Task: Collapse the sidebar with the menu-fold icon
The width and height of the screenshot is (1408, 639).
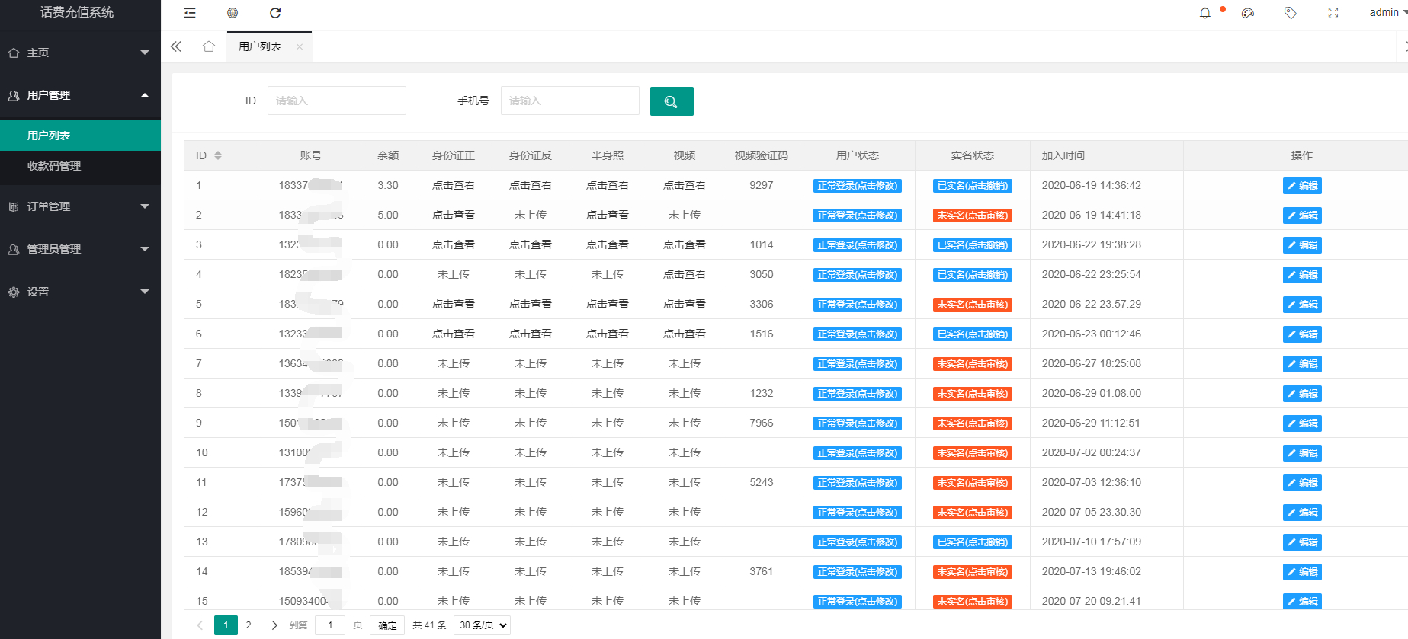Action: [190, 13]
